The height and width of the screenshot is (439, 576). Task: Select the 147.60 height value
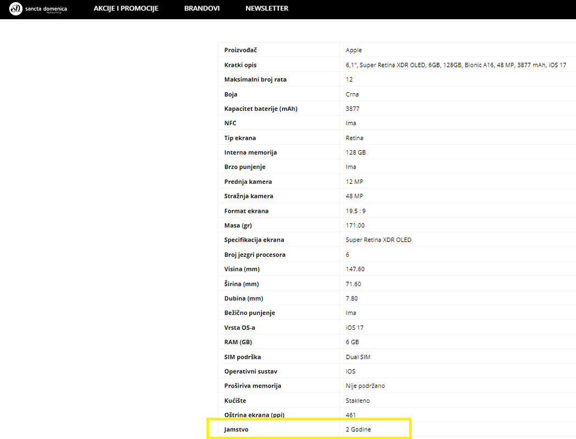(355, 269)
